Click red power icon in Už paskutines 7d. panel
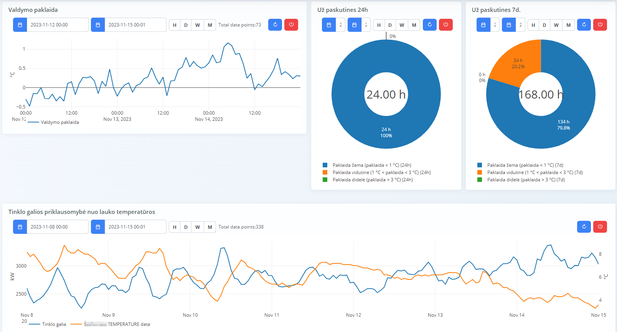The image size is (617, 332). 600,25
